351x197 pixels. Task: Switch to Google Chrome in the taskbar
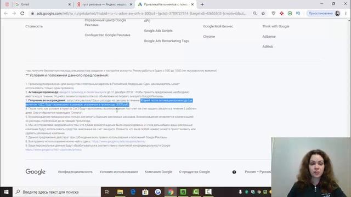pyautogui.click(x=171, y=192)
